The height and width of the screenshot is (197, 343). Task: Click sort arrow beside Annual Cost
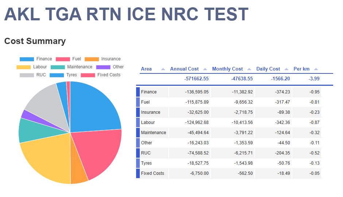(205, 69)
